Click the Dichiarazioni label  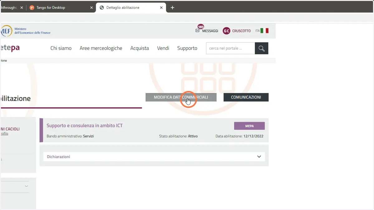click(x=58, y=156)
